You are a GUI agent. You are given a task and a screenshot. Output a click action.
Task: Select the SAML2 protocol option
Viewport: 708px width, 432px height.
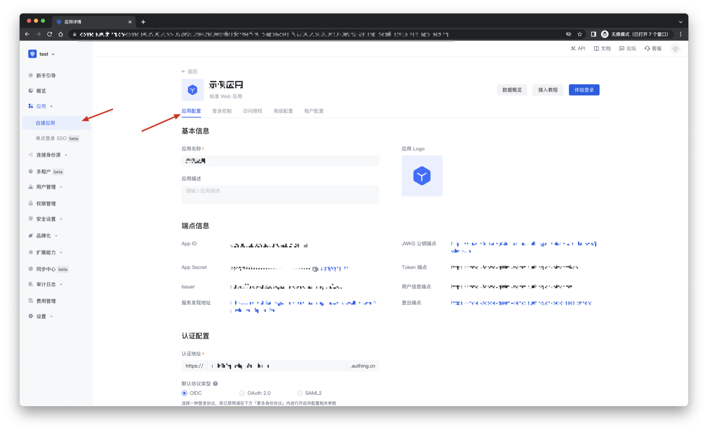point(300,393)
